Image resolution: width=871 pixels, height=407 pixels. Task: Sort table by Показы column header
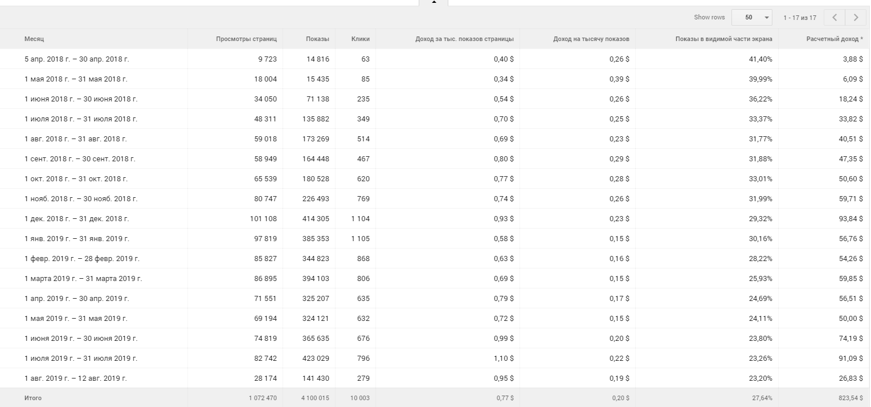coord(317,39)
